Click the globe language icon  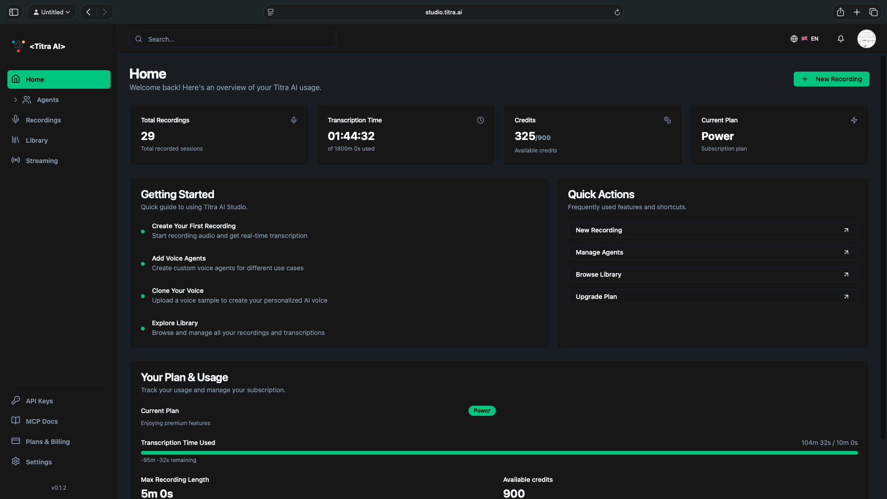[x=794, y=39]
